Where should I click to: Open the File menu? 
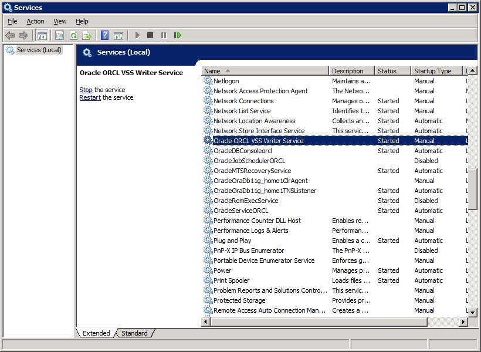(x=12, y=21)
